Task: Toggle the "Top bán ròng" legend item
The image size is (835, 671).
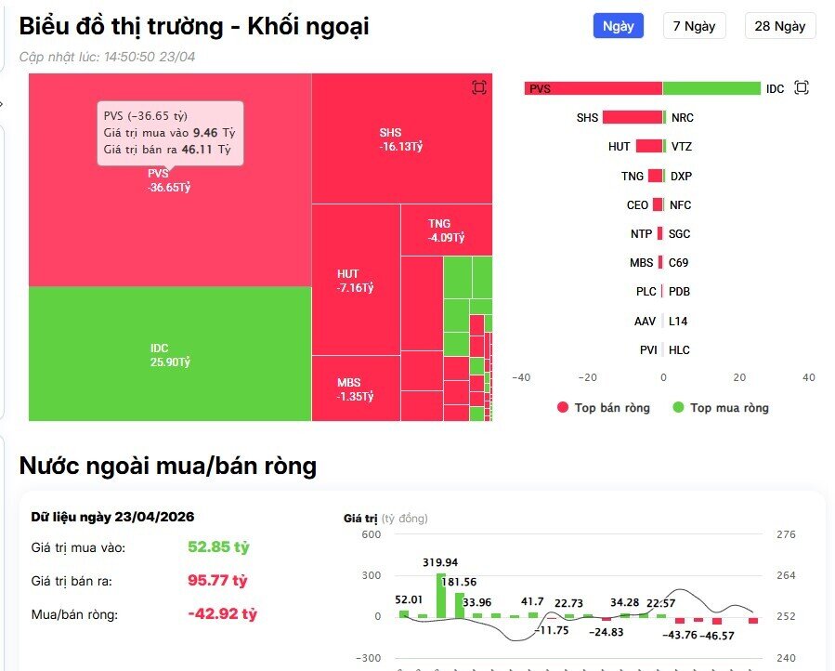Action: 603,407
